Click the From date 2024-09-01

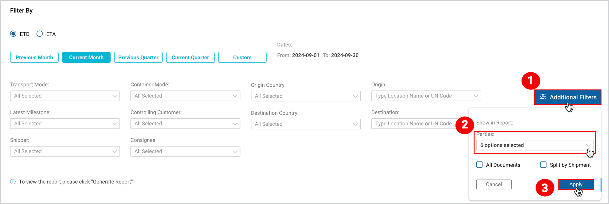[305, 55]
